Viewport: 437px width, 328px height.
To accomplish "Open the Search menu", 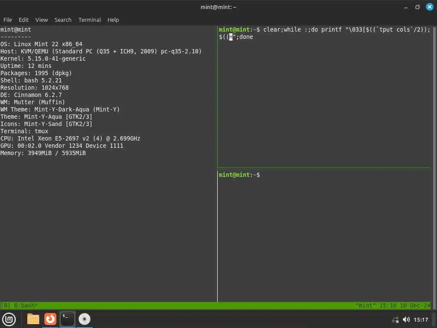I will point(63,20).
